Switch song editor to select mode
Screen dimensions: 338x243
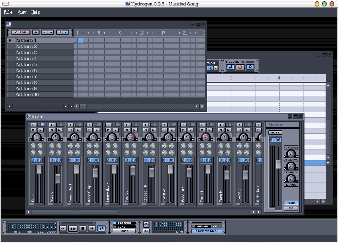(59, 32)
